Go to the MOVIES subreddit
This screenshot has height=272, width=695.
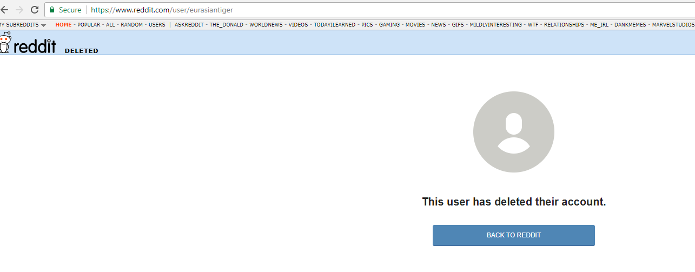pos(415,25)
